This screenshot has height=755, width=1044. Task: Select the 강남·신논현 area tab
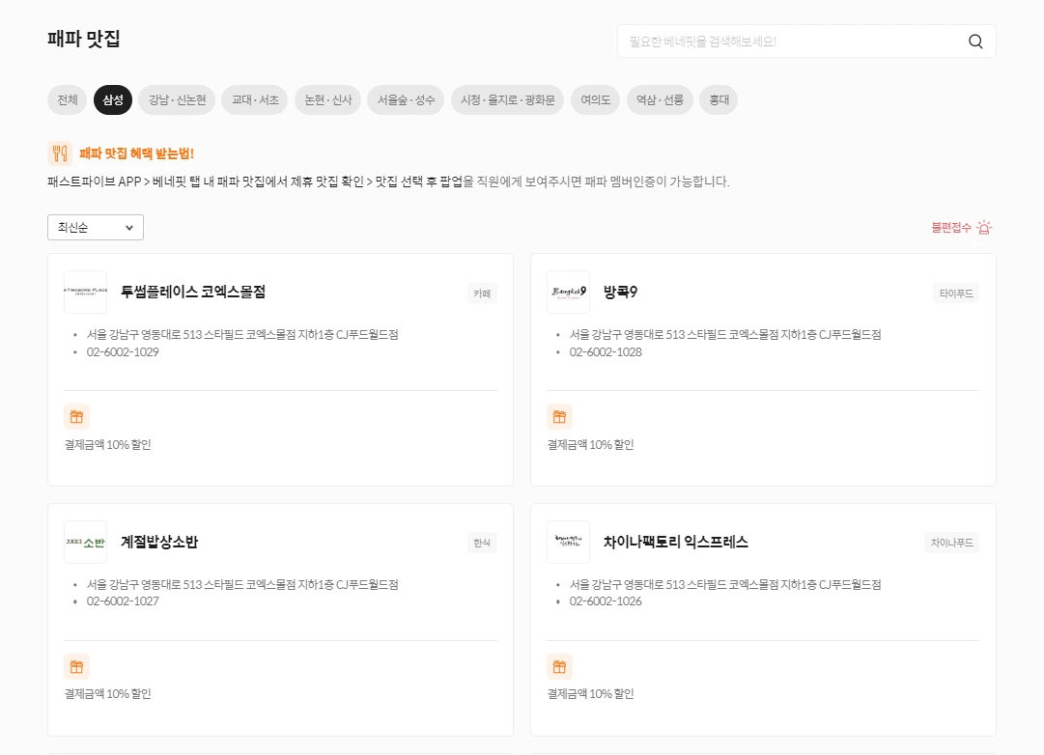(177, 99)
